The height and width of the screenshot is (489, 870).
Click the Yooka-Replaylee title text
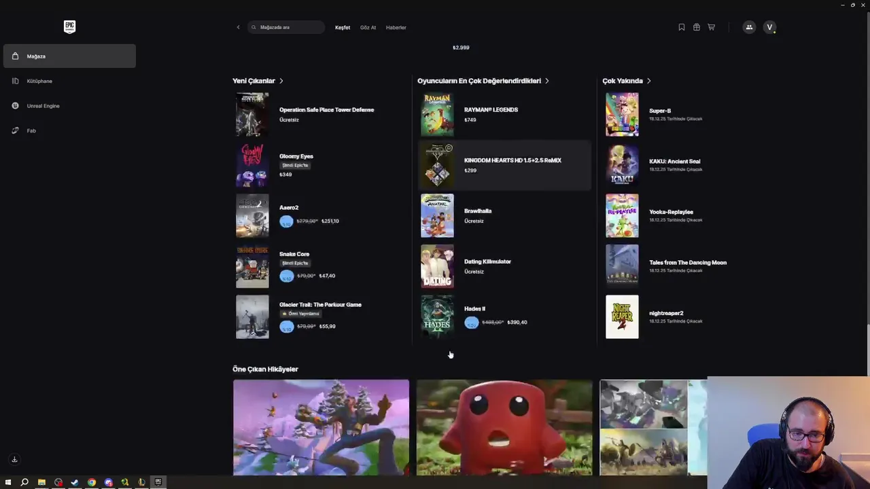[671, 212]
